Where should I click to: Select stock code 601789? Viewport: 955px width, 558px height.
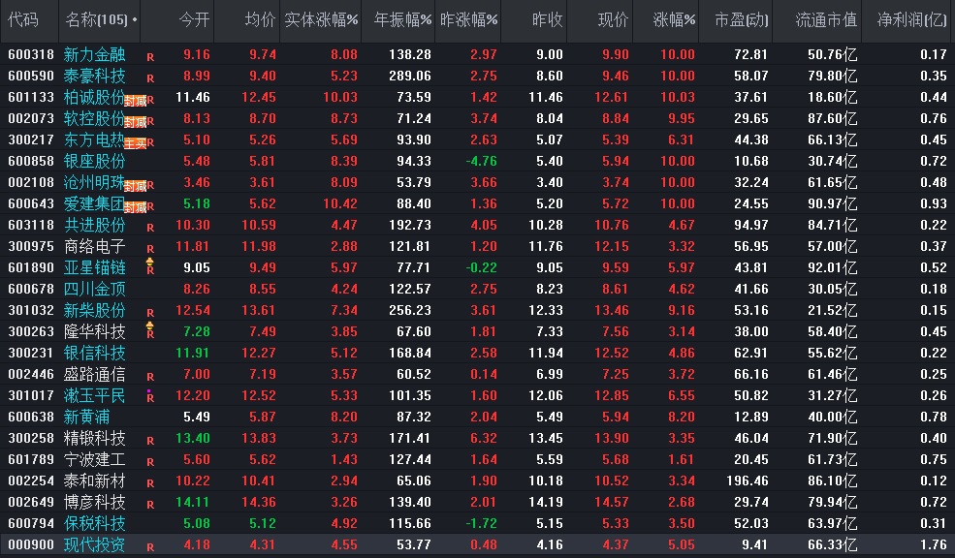[x=31, y=459]
